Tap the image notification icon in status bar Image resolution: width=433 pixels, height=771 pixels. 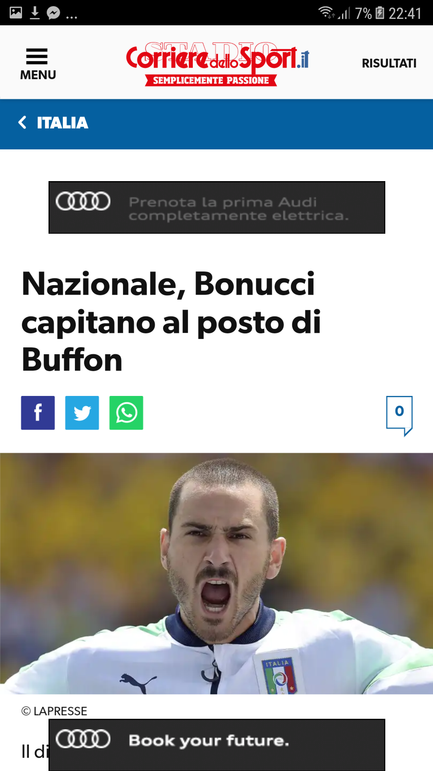tap(16, 13)
